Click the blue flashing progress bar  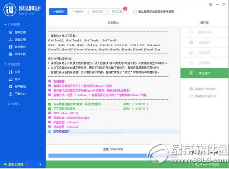(113, 155)
